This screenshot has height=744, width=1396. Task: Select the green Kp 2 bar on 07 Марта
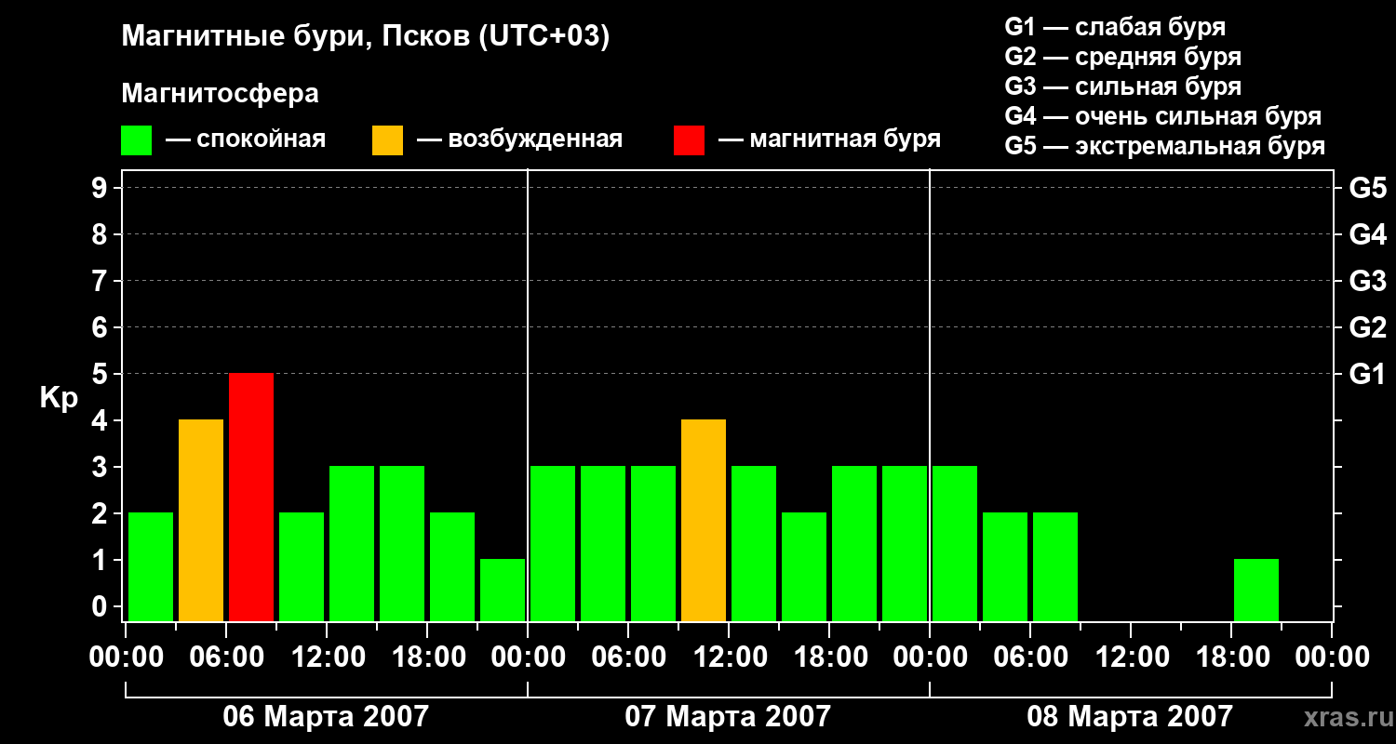click(x=804, y=566)
